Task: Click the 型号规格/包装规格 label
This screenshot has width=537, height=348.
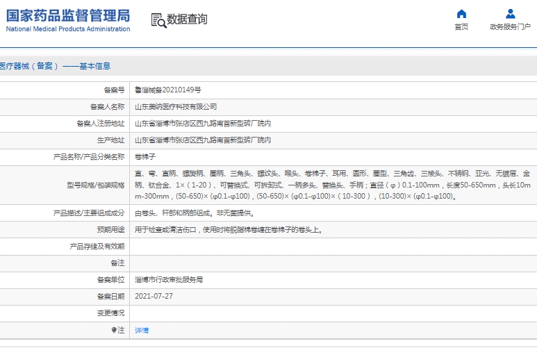Action: coord(96,185)
